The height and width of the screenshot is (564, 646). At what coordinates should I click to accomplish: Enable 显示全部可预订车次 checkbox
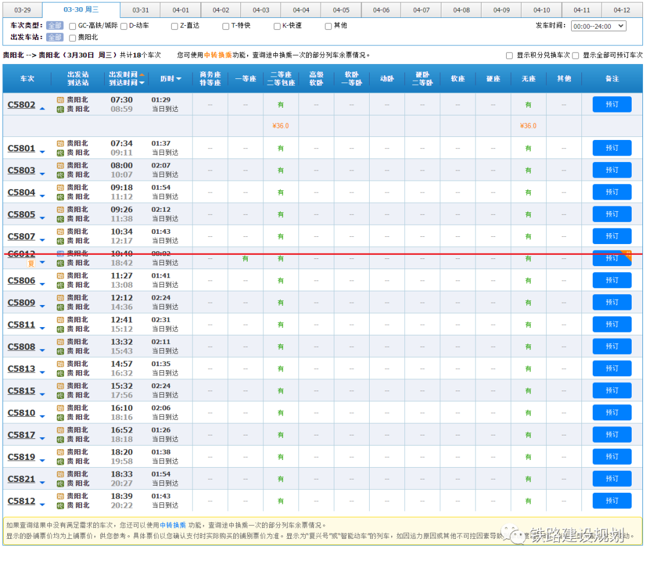(575, 55)
